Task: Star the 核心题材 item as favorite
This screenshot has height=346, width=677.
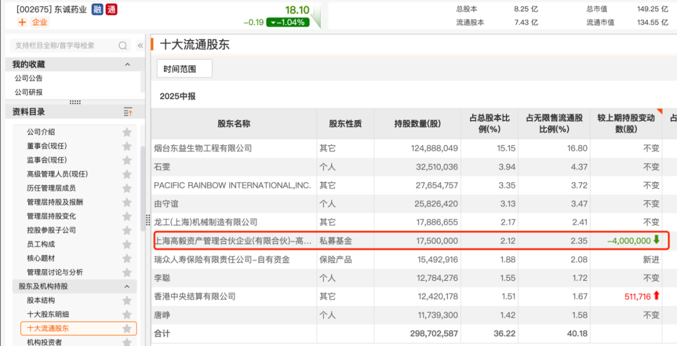Action: (127, 258)
